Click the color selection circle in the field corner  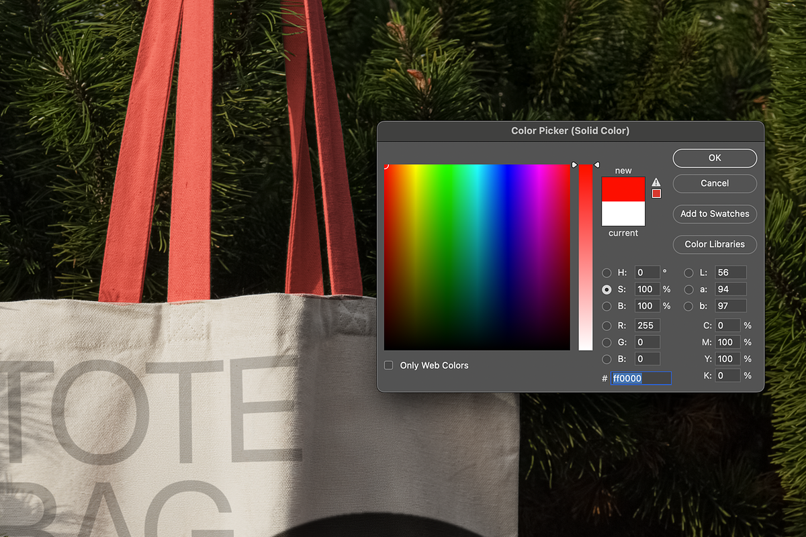(x=385, y=165)
